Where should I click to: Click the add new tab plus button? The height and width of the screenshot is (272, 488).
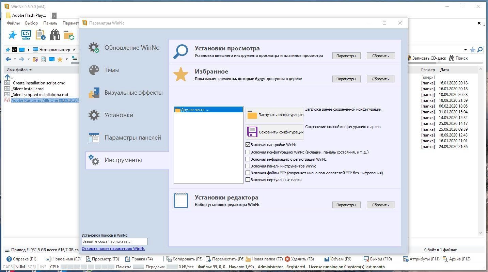(x=54, y=15)
